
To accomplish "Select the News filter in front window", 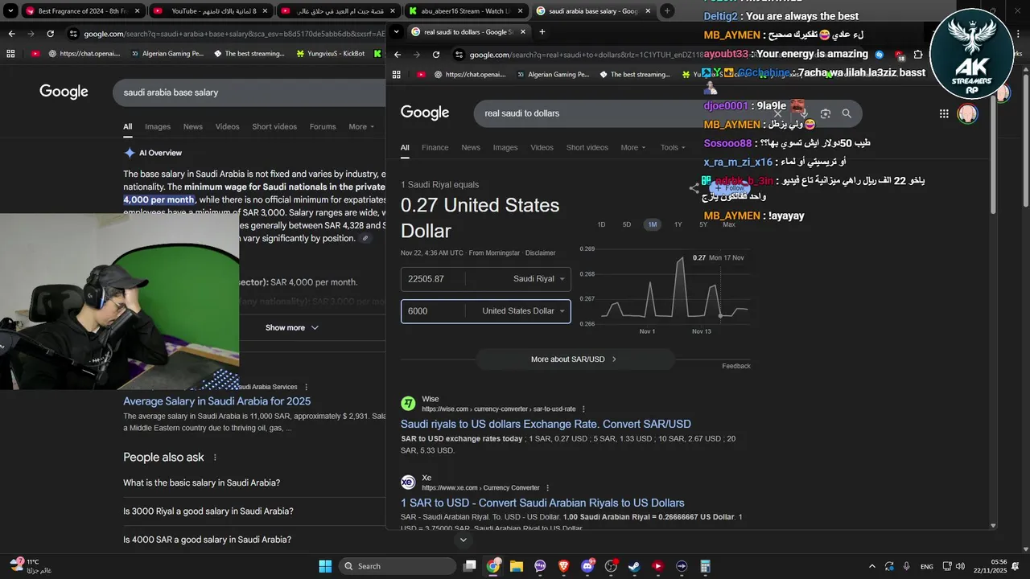I will coord(471,148).
